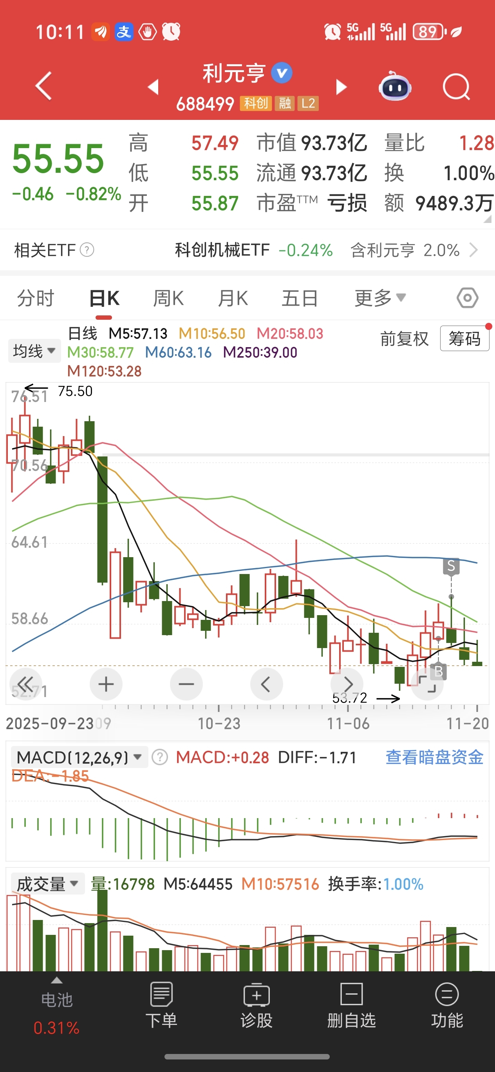Zoom in chart with plus button

(x=106, y=684)
